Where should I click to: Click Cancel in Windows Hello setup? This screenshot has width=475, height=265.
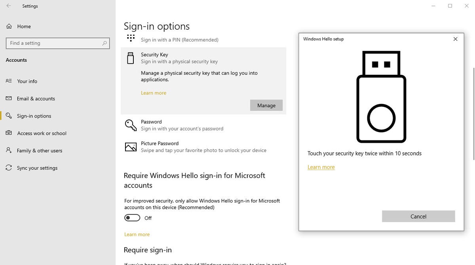[x=418, y=216]
